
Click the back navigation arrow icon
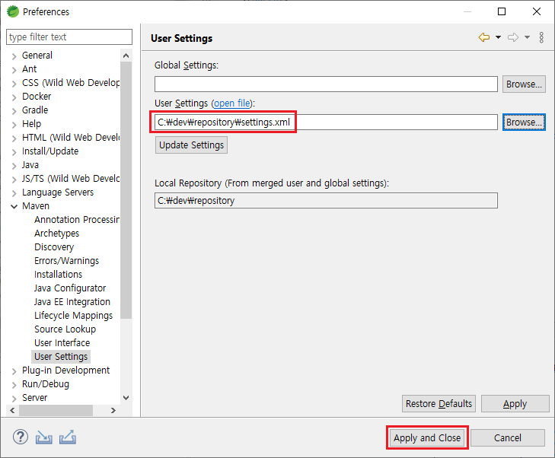[484, 37]
